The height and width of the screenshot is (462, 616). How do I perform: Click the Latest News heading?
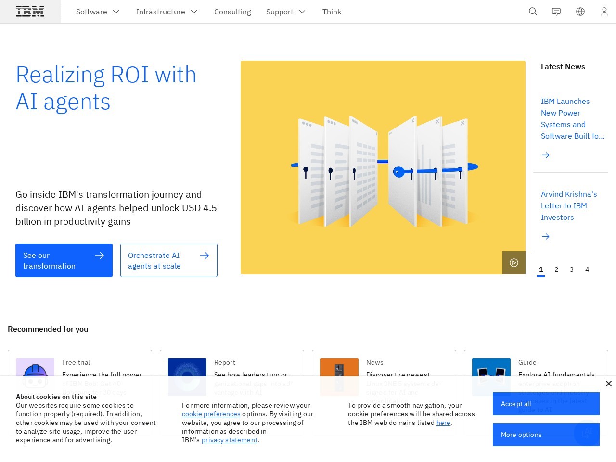pyautogui.click(x=563, y=67)
